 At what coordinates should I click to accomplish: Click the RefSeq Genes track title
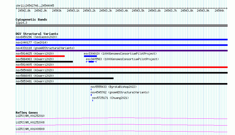tap(27, 113)
